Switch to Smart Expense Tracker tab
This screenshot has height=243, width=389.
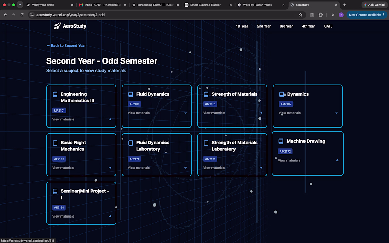(x=208, y=5)
